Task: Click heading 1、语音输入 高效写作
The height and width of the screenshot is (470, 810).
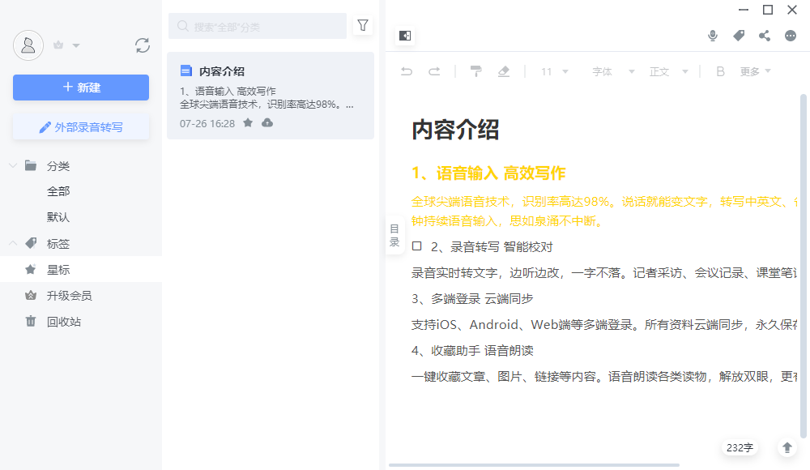Action: [x=488, y=173]
